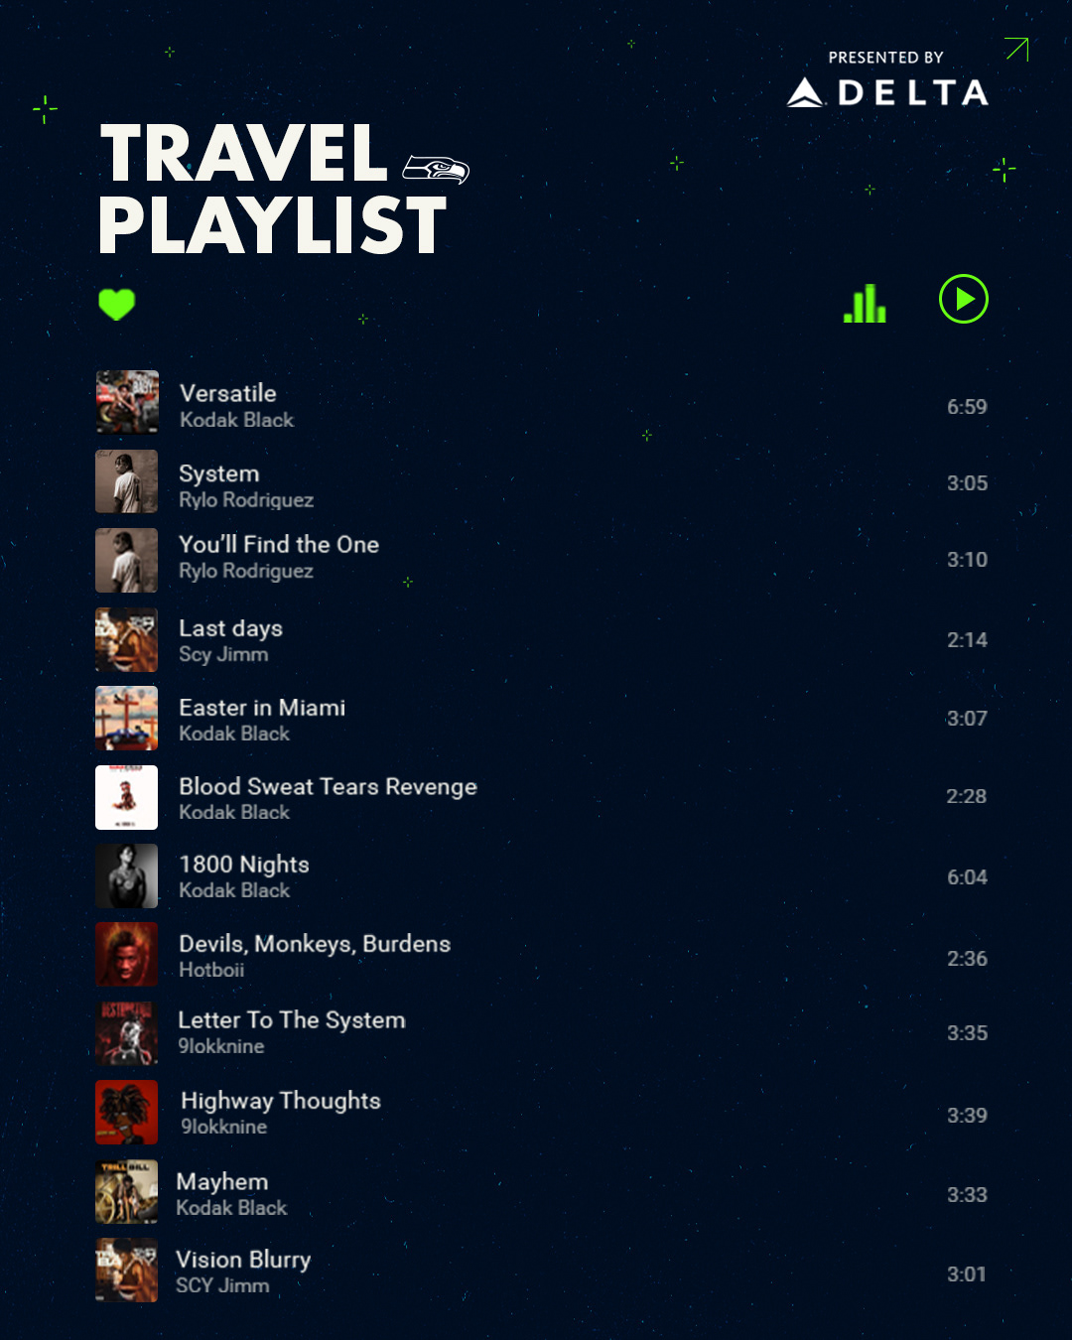Click the Vision Blurry song title
This screenshot has height=1340, width=1072.
pyautogui.click(x=243, y=1260)
